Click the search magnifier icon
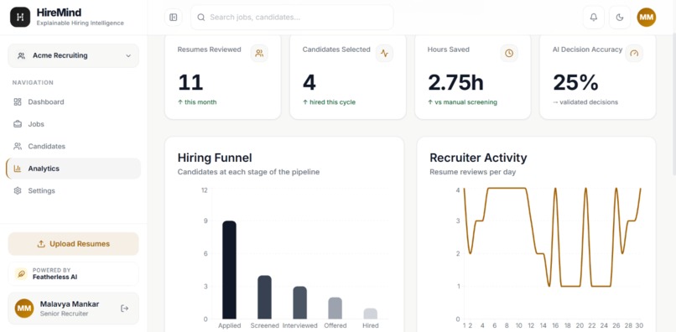676x332 pixels. 201,18
